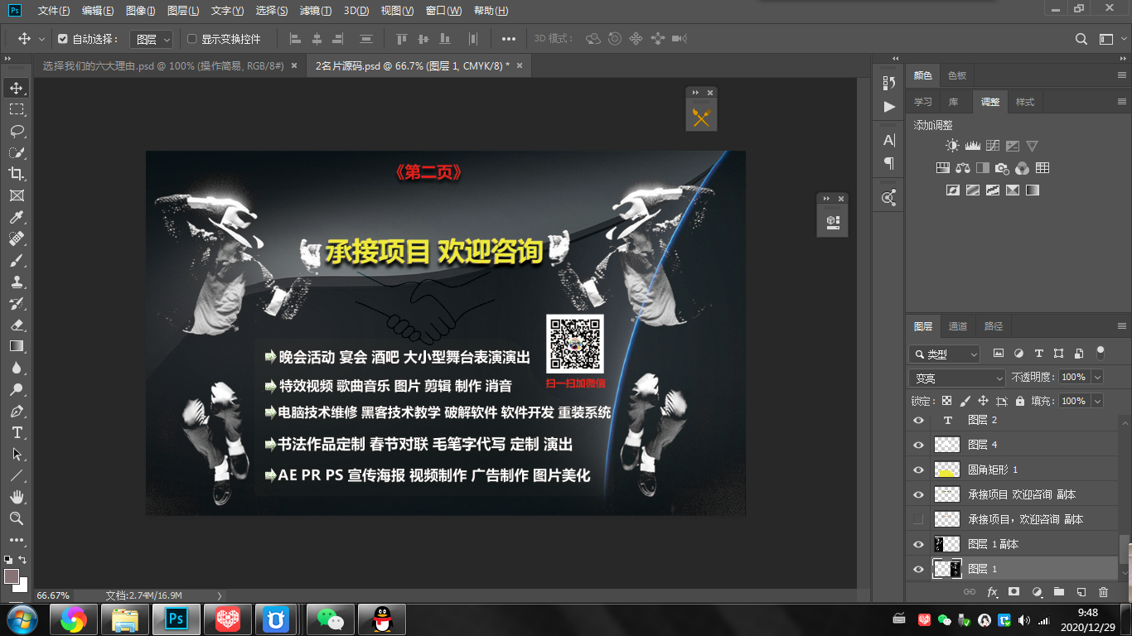Toggle the layer filter on/off switch
This screenshot has width=1132, height=636.
[x=1101, y=352]
